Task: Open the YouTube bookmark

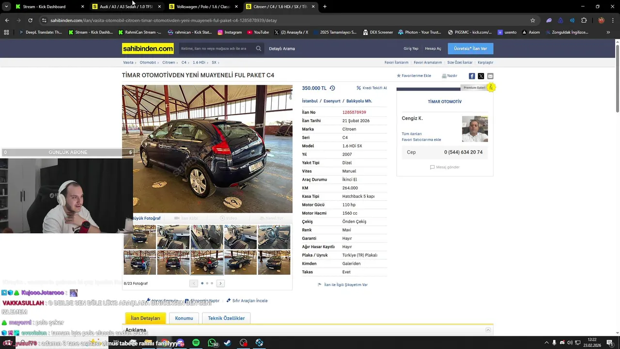Action: pyautogui.click(x=258, y=32)
